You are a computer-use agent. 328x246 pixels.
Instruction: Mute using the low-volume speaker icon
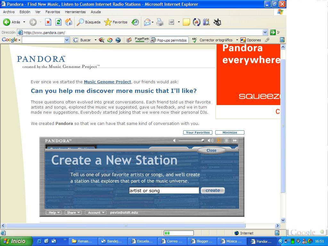click(x=174, y=140)
